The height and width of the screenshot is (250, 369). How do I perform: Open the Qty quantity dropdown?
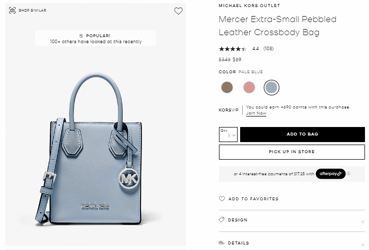tap(228, 135)
